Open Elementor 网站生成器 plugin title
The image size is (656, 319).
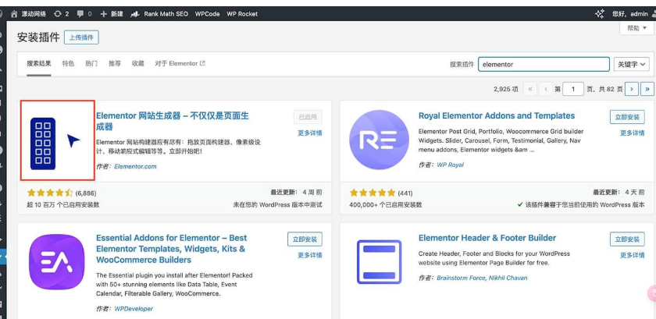point(173,121)
